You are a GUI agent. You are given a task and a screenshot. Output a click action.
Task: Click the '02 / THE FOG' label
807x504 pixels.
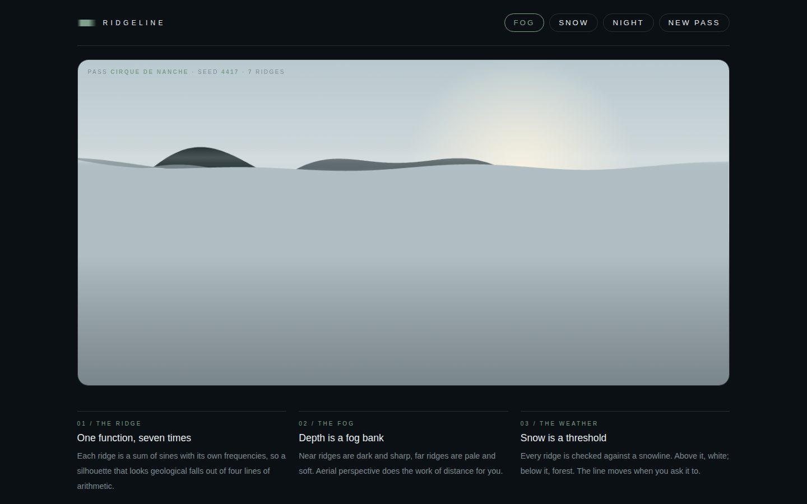coord(327,423)
